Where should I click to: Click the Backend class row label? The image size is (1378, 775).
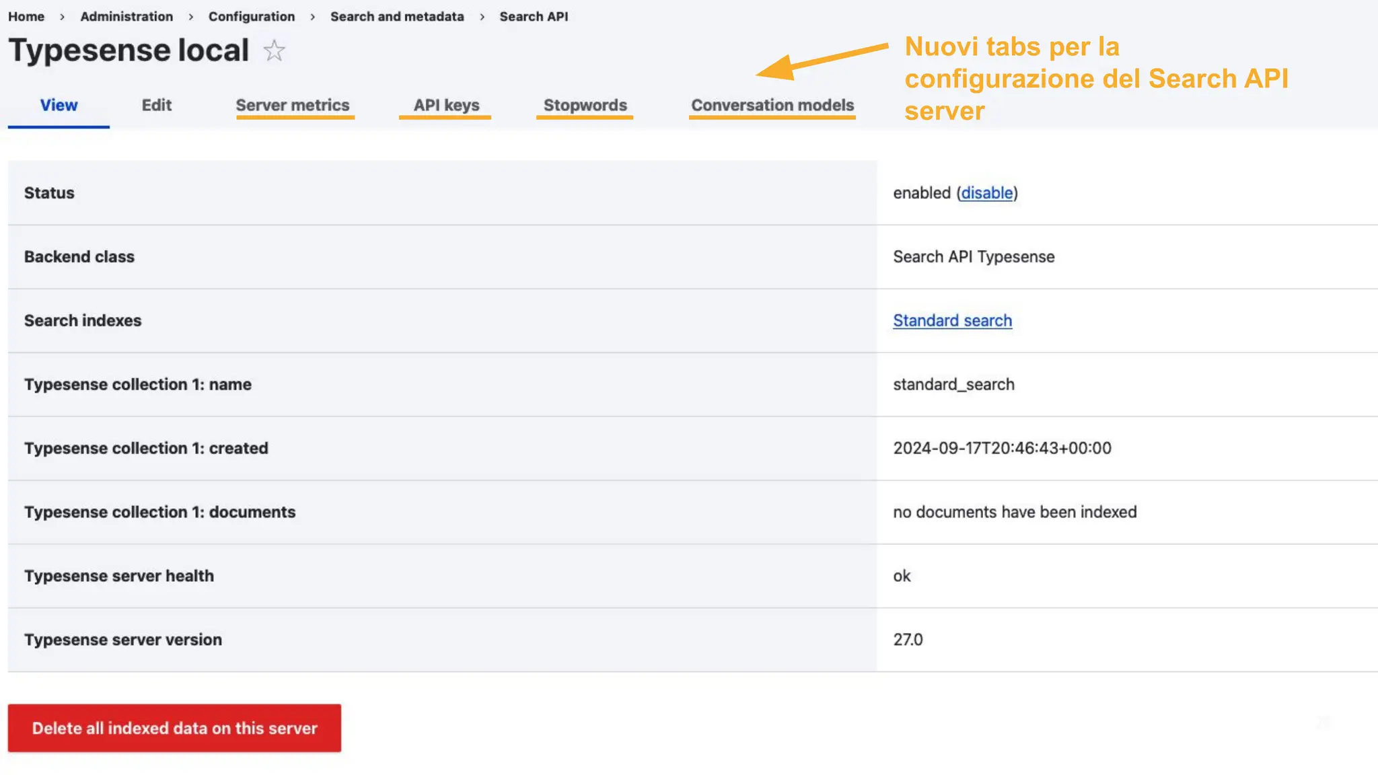click(x=79, y=256)
